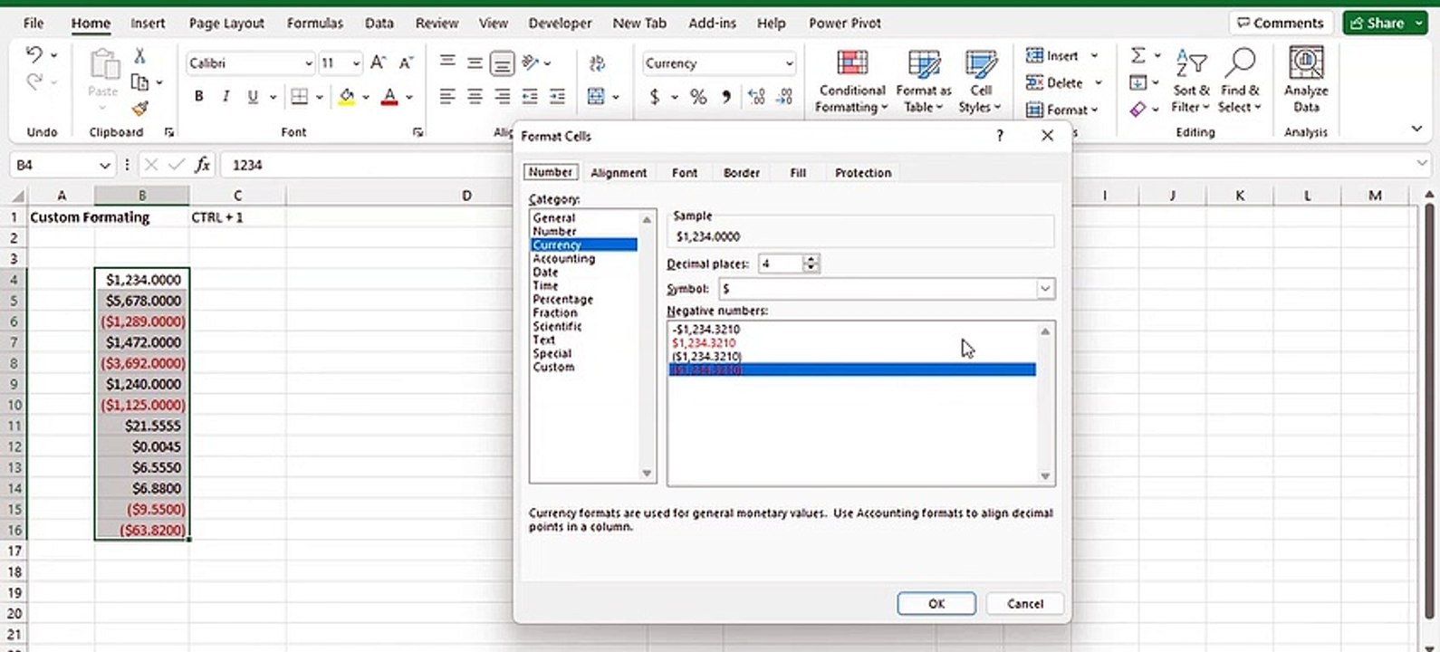Click Top Align icon
The width and height of the screenshot is (1440, 652).
[x=447, y=62]
